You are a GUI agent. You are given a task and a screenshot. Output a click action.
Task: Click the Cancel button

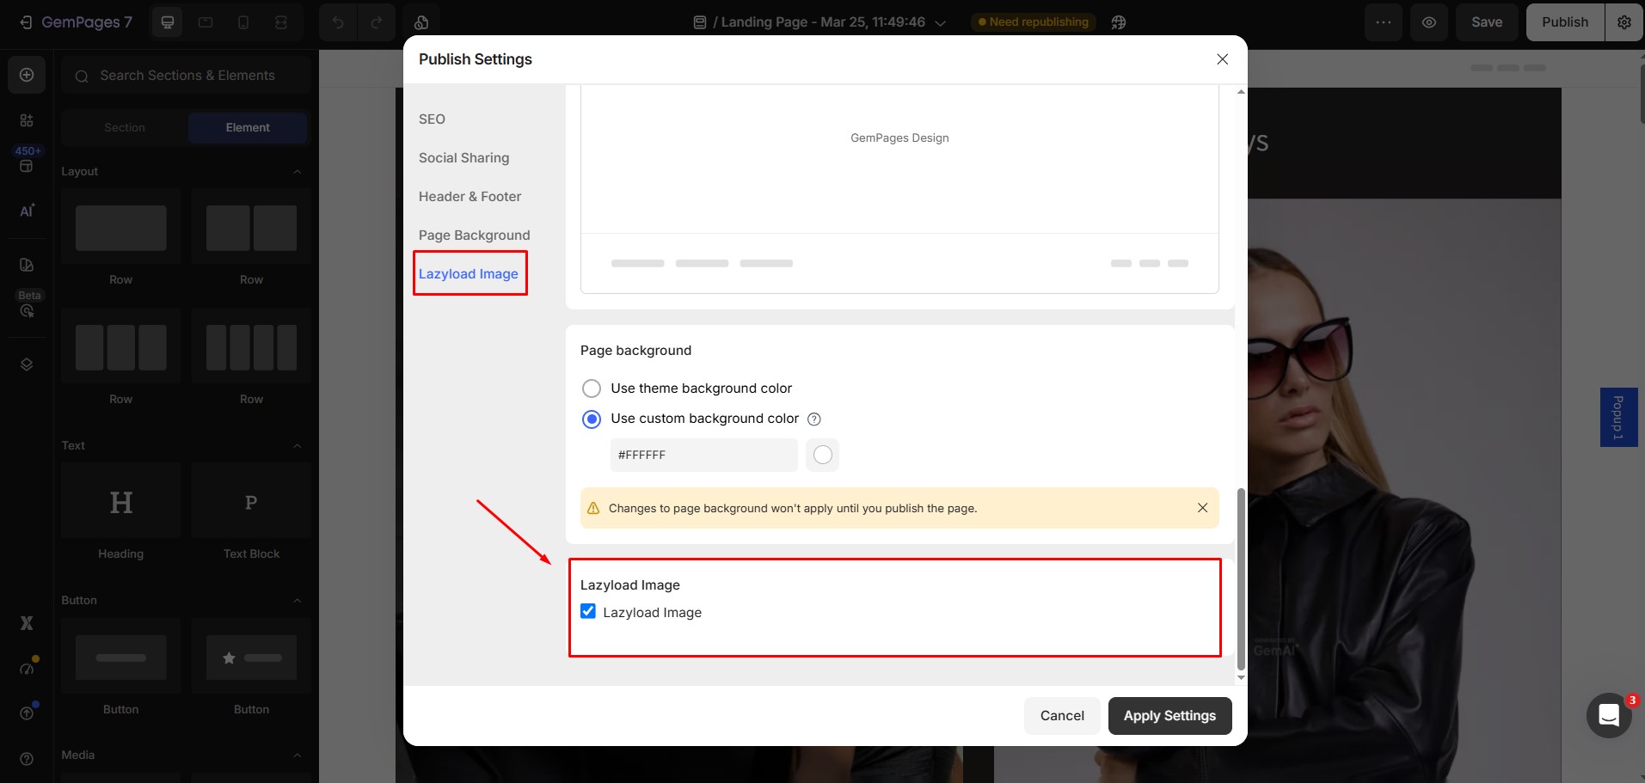1062,715
